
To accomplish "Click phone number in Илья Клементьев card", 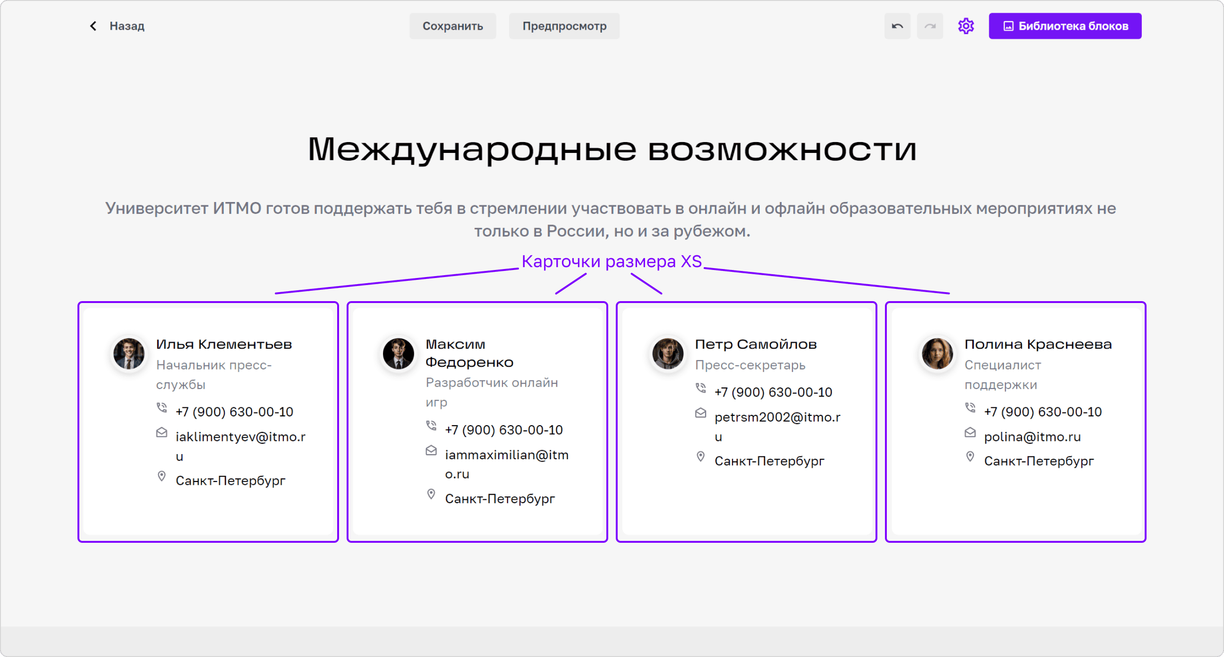I will 234,412.
